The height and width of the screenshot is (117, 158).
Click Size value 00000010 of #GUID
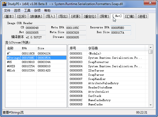[44, 66]
